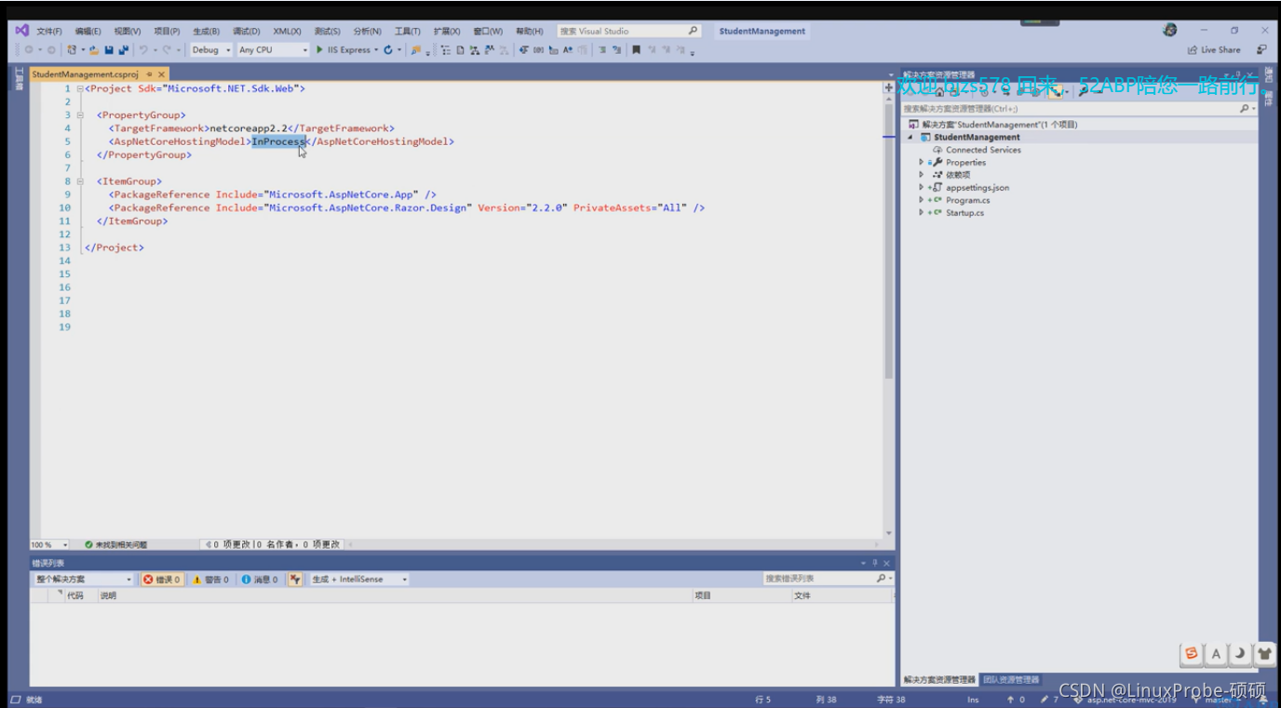Click the Save All toolbar icon
Image resolution: width=1281 pixels, height=708 pixels.
[123, 50]
